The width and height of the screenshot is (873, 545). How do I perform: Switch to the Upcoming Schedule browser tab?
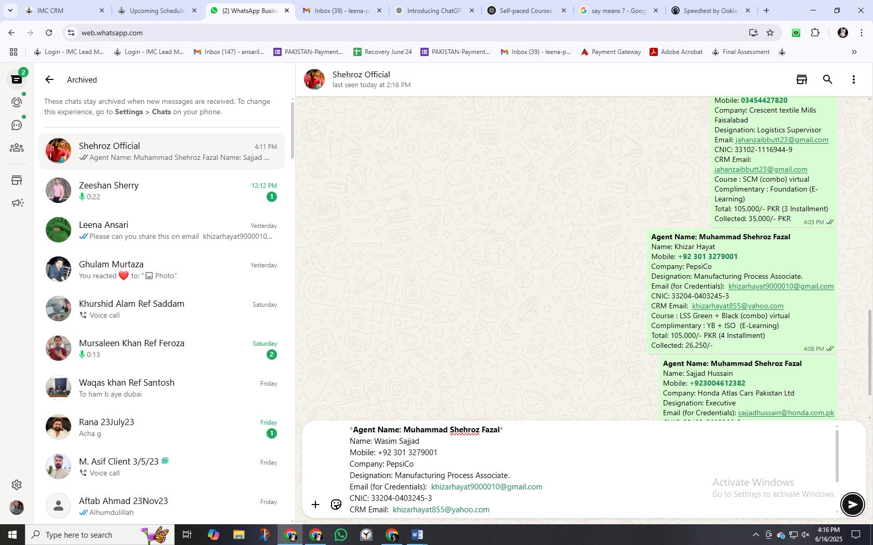[156, 10]
